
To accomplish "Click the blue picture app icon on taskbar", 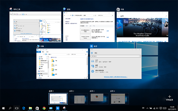I will point(51,108).
